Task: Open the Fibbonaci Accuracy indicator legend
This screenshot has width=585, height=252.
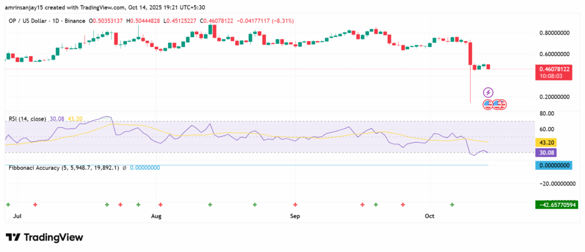Action: click(63, 167)
